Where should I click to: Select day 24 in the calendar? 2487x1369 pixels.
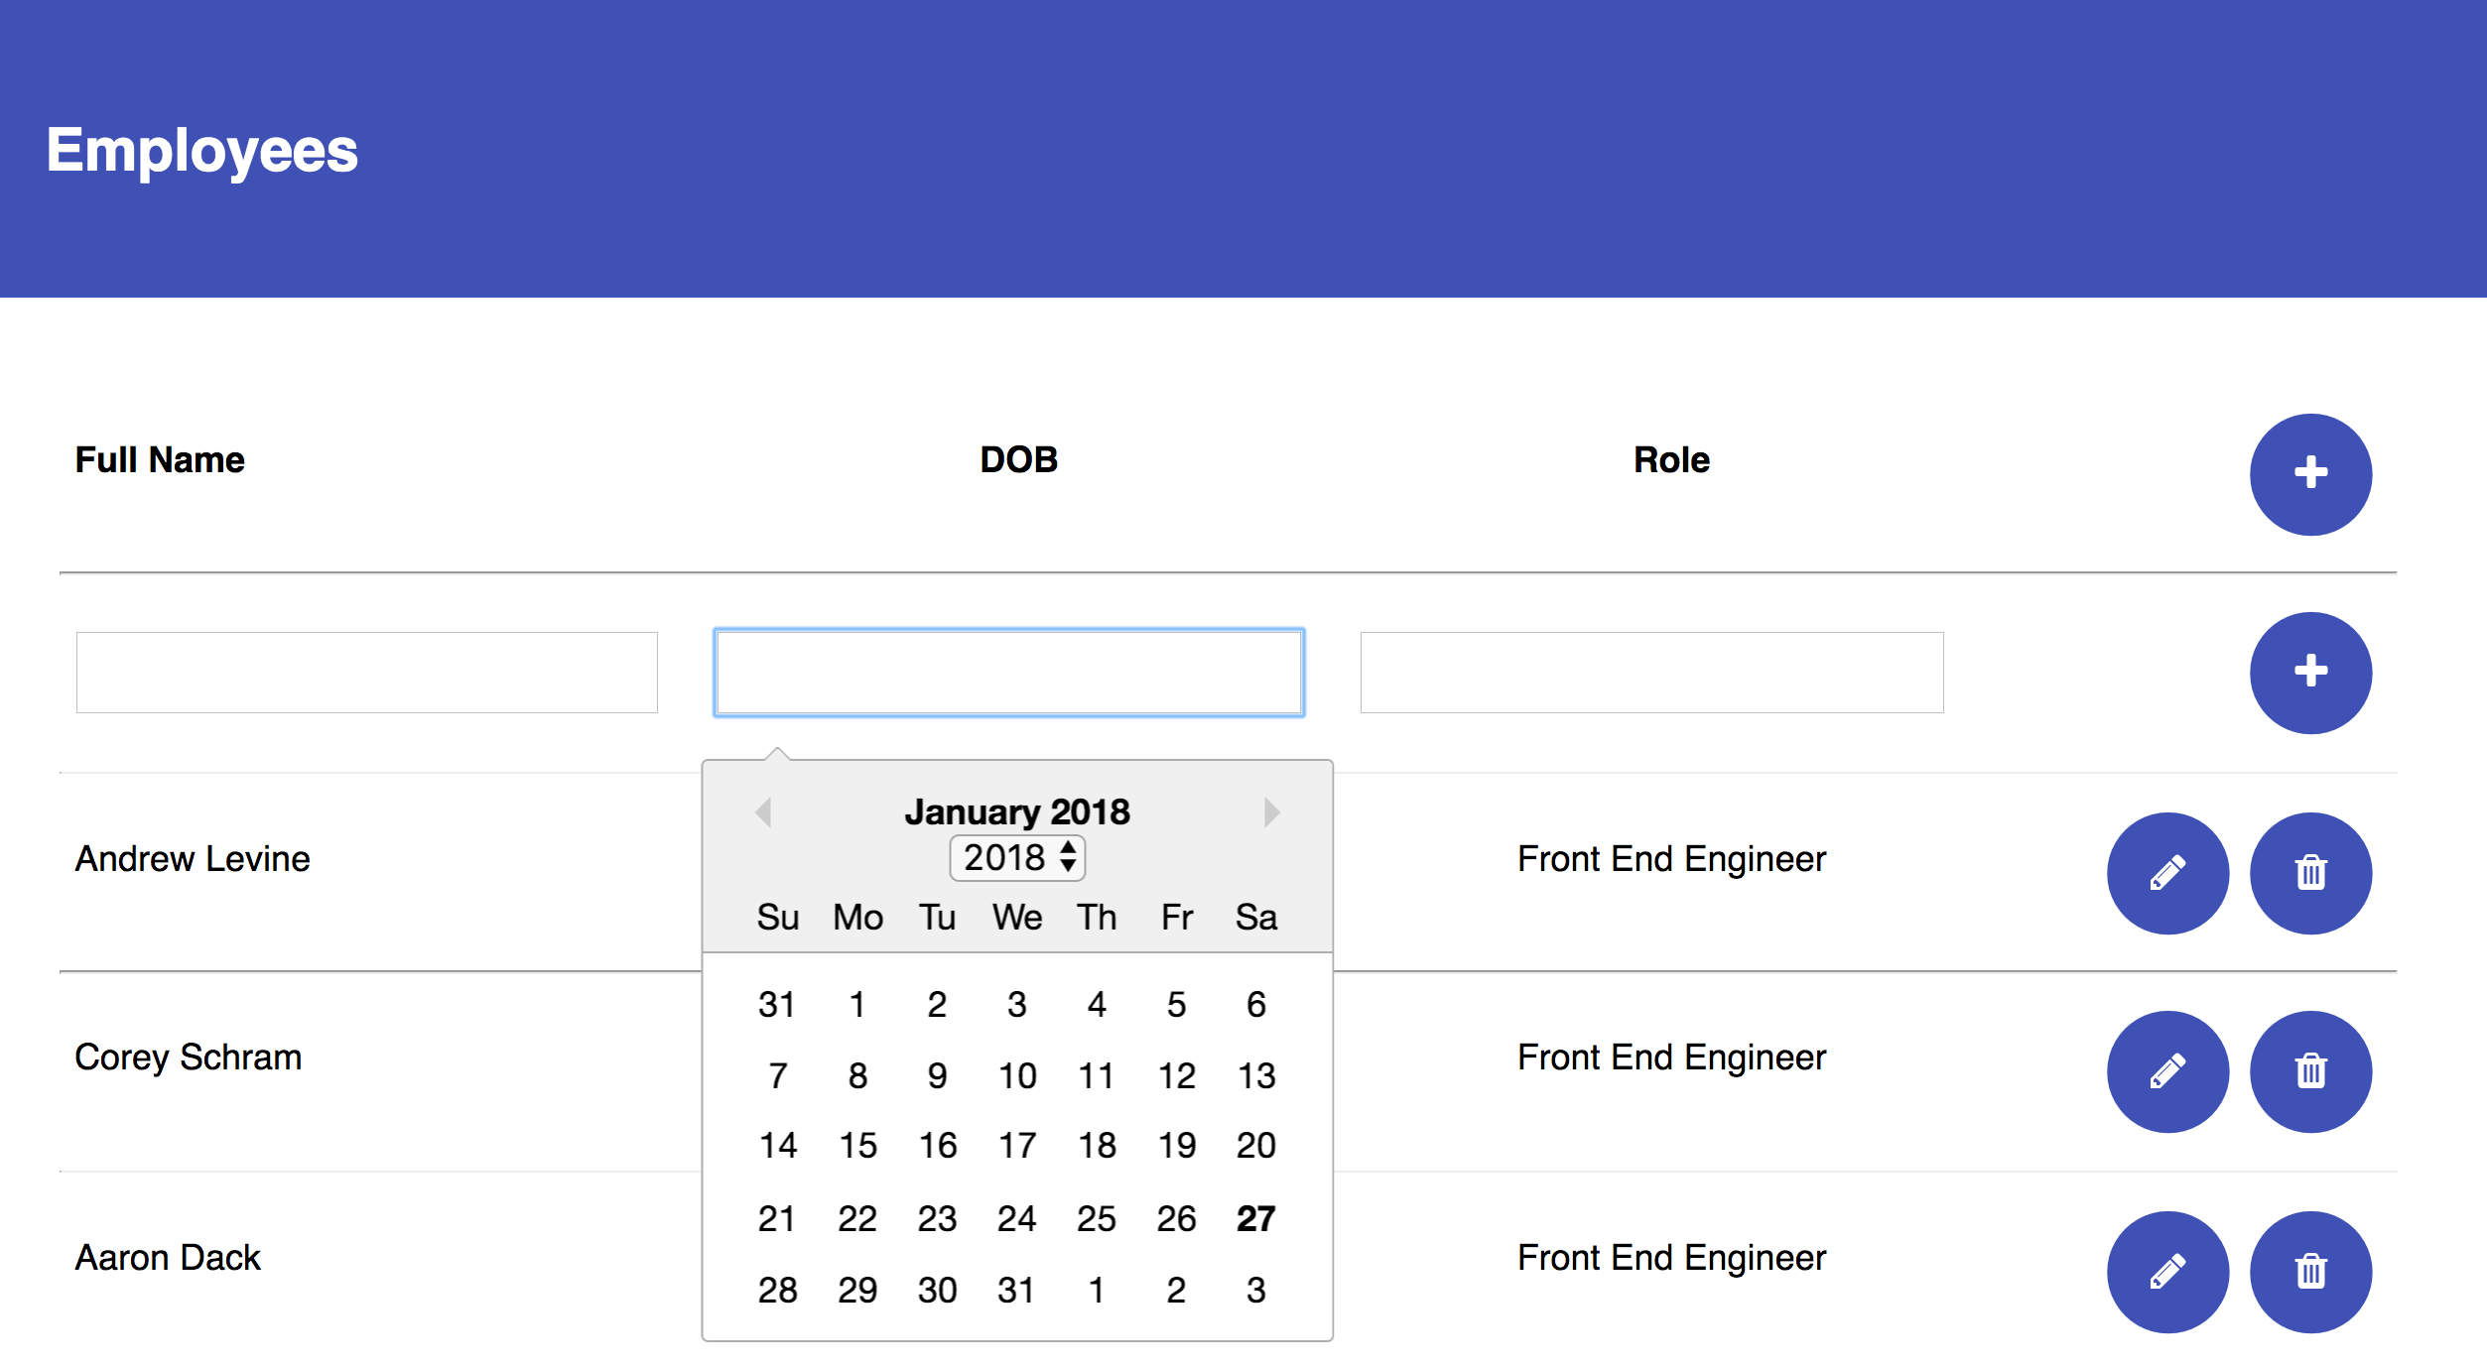click(x=1017, y=1218)
